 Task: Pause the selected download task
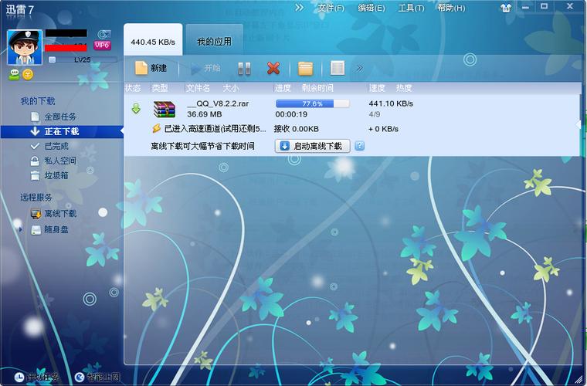click(x=244, y=69)
